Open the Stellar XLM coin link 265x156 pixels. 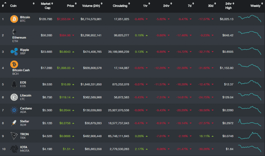click(25, 123)
